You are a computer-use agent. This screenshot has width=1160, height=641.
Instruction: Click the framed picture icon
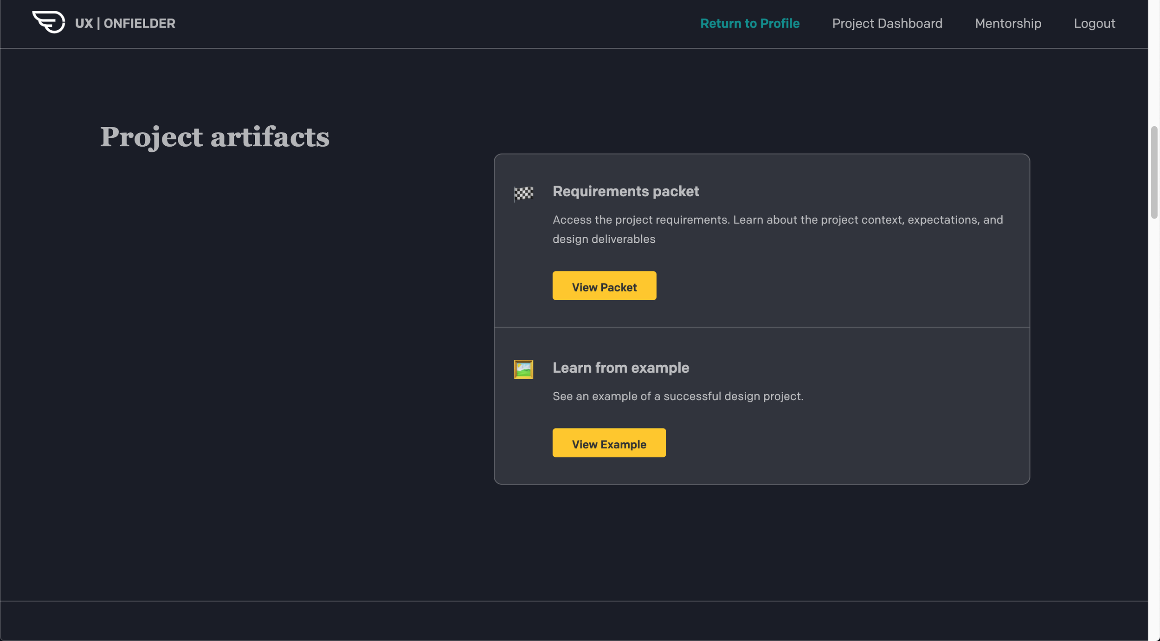523,369
